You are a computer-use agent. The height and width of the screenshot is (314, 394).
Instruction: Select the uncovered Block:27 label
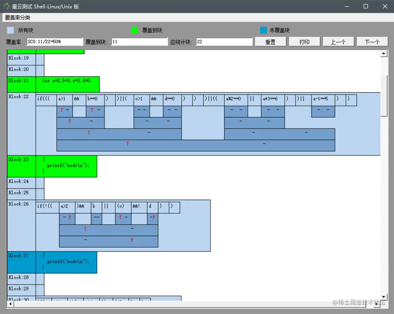22,262
